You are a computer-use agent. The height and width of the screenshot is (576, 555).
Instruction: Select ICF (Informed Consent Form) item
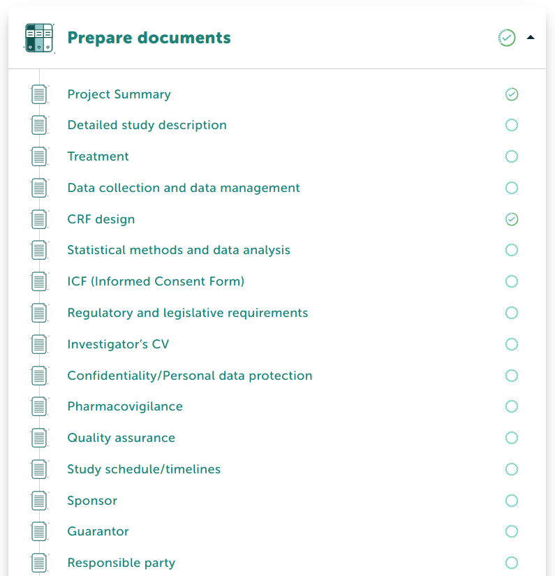[156, 281]
